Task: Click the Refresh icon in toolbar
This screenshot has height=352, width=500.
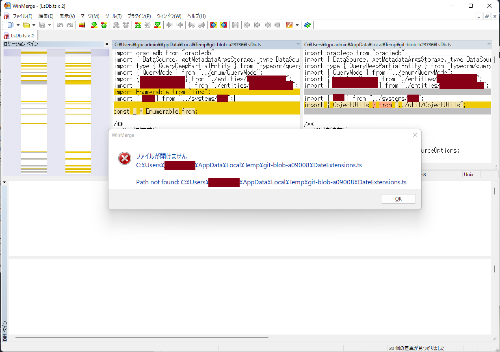Action: coord(307,25)
